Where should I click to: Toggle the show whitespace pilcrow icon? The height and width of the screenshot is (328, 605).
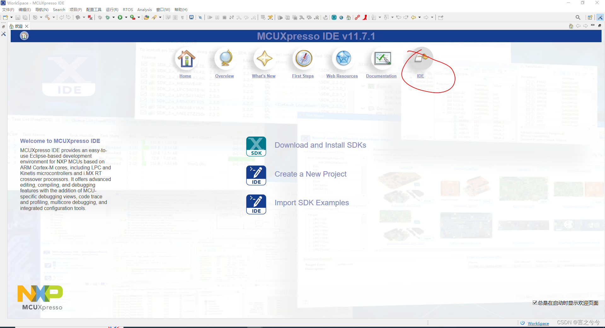click(x=182, y=17)
